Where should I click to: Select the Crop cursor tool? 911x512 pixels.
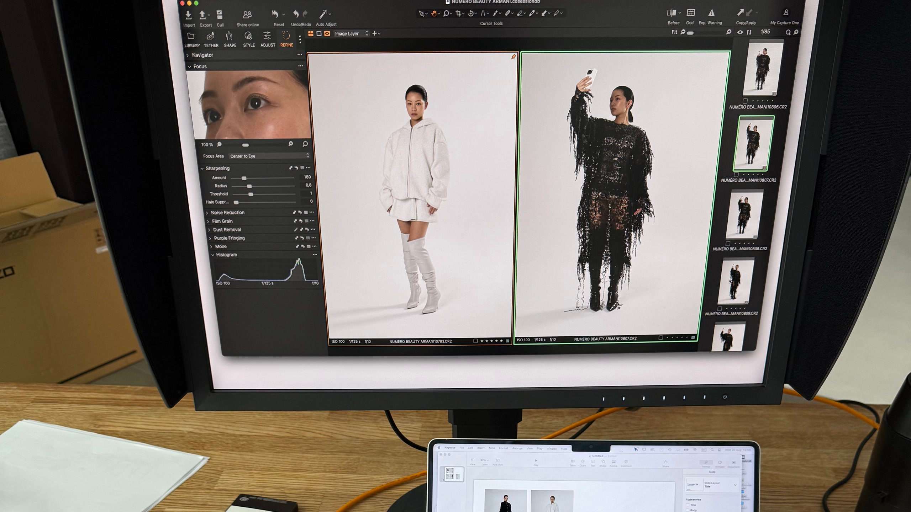tap(458, 14)
